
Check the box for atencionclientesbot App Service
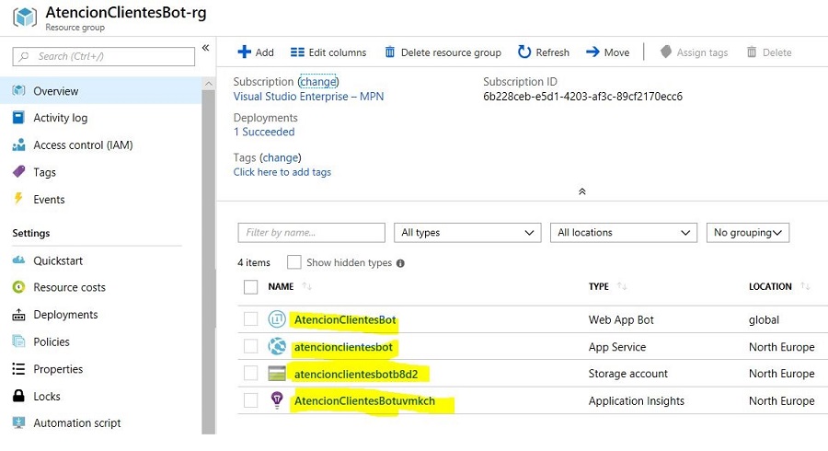[x=250, y=346]
